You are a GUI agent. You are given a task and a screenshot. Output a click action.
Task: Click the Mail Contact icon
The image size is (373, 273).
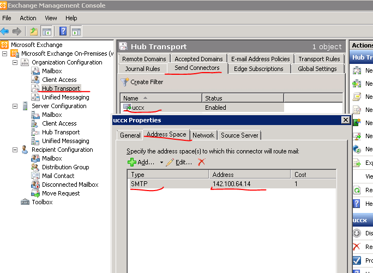tap(35, 176)
